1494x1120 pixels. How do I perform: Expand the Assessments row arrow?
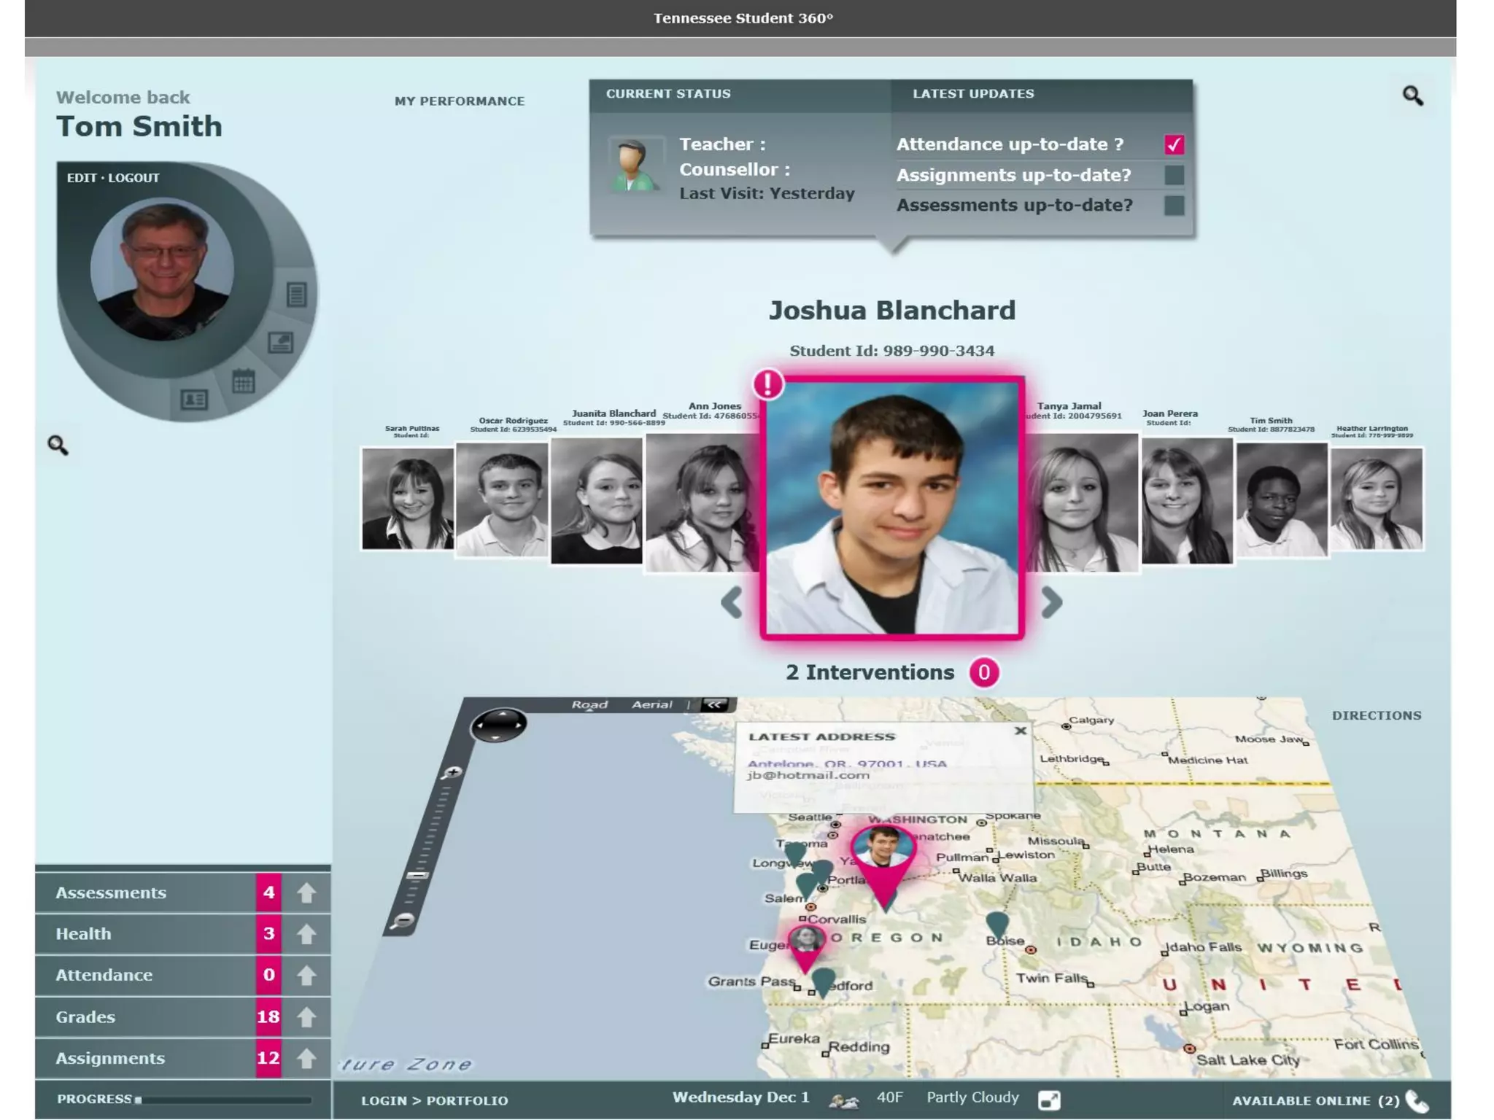pos(306,892)
